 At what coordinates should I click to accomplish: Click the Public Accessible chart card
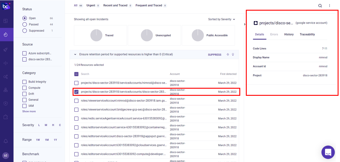(x=208, y=35)
